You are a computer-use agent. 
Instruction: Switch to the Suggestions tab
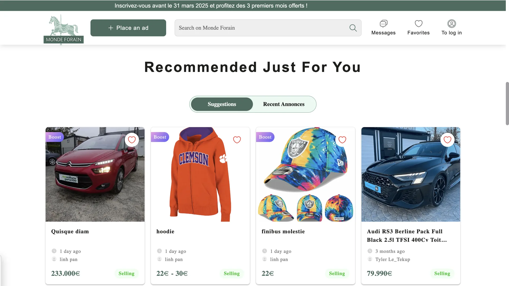[222, 104]
